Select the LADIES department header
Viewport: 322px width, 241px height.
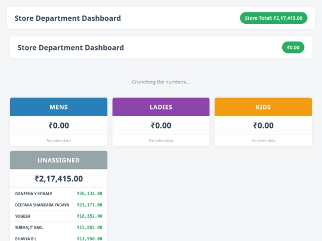pyautogui.click(x=161, y=107)
